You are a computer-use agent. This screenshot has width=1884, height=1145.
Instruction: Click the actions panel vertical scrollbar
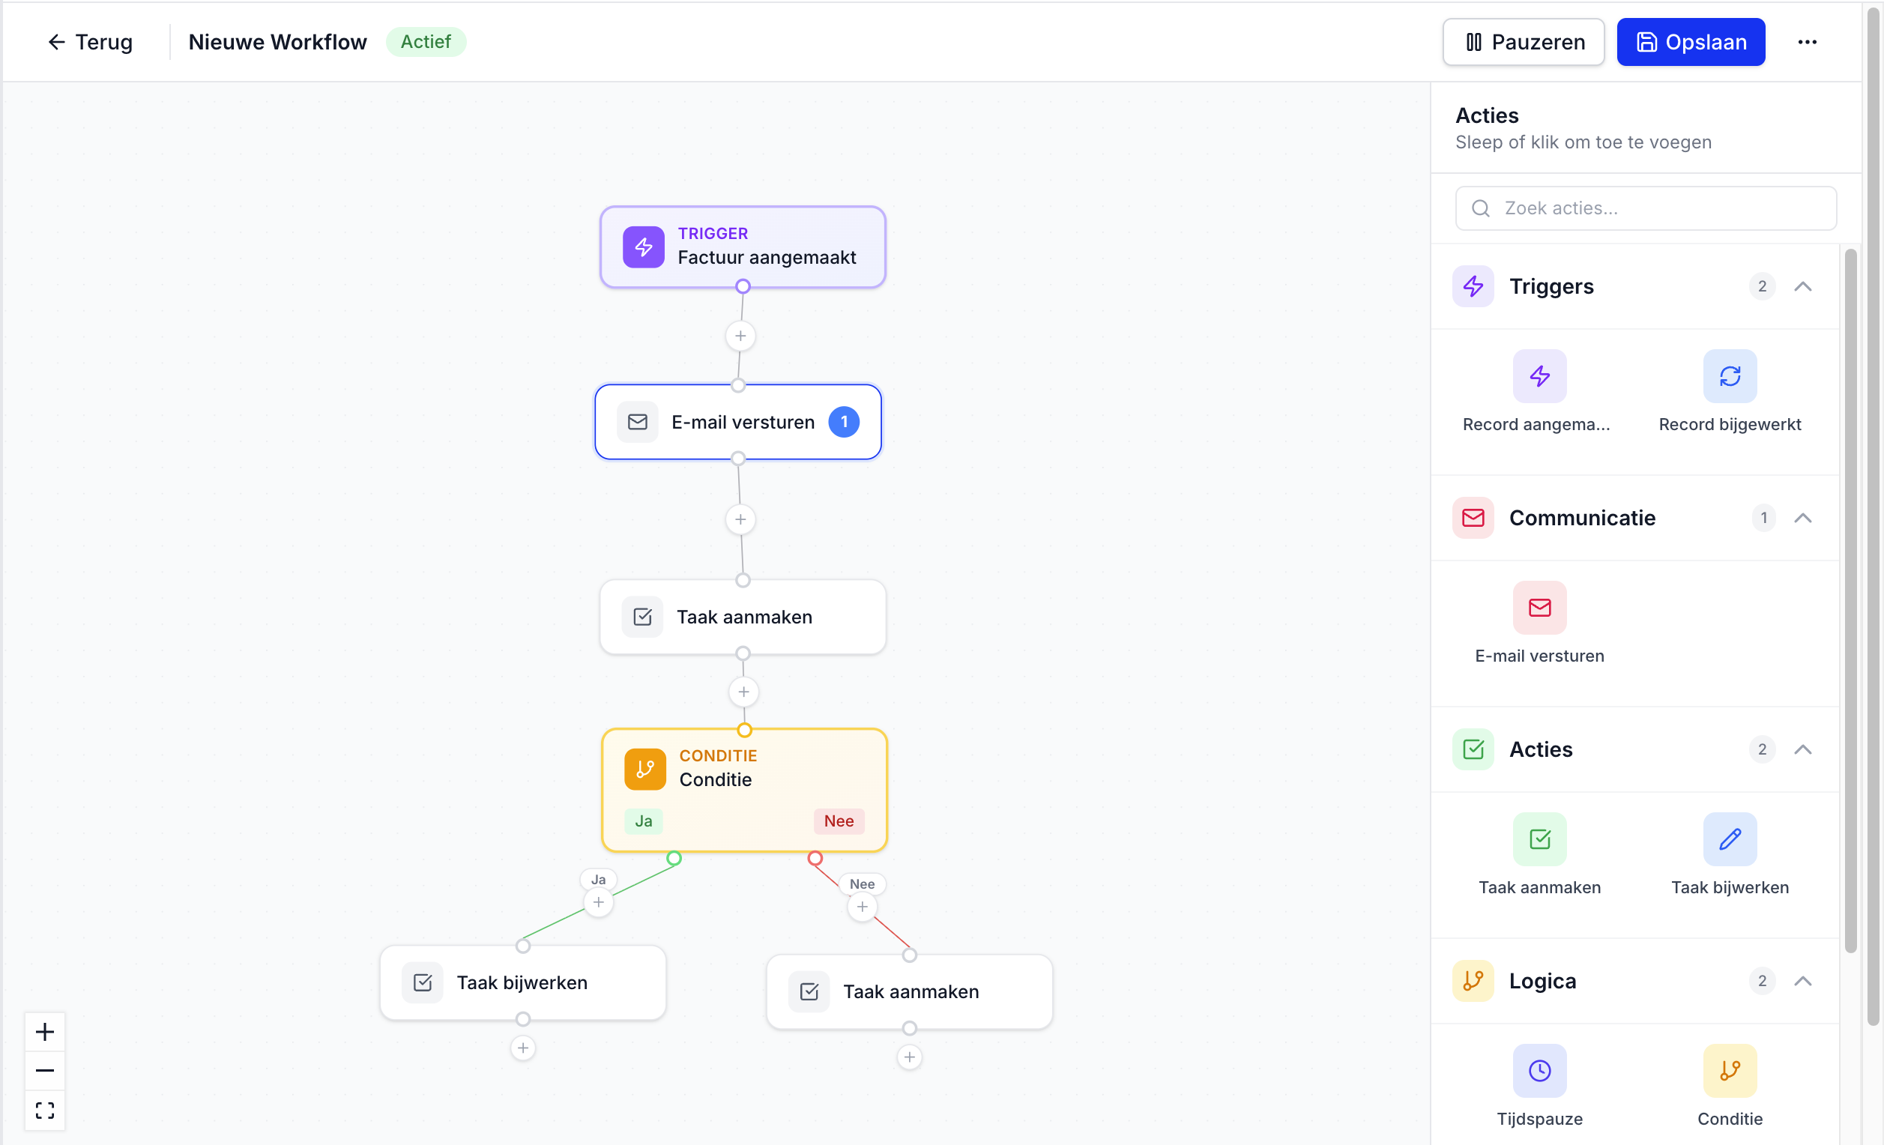1850,600
